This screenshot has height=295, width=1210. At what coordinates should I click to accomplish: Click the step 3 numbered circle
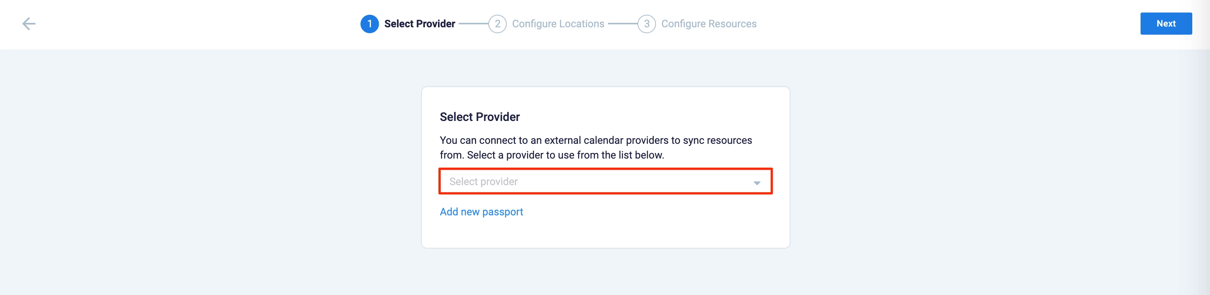coord(646,24)
